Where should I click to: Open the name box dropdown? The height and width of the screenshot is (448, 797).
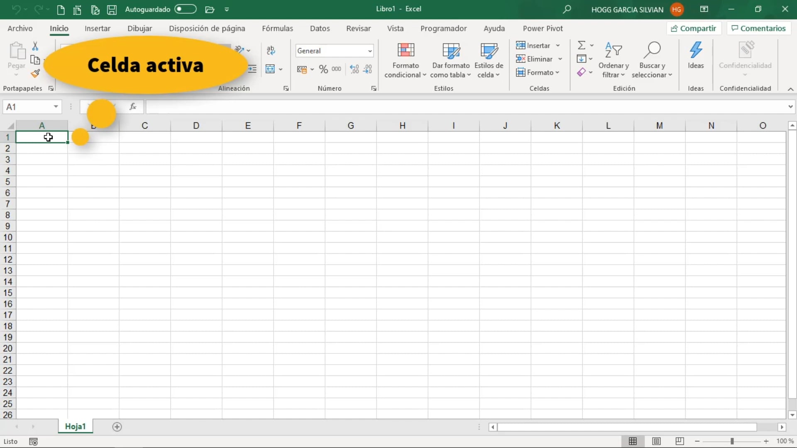tap(56, 107)
